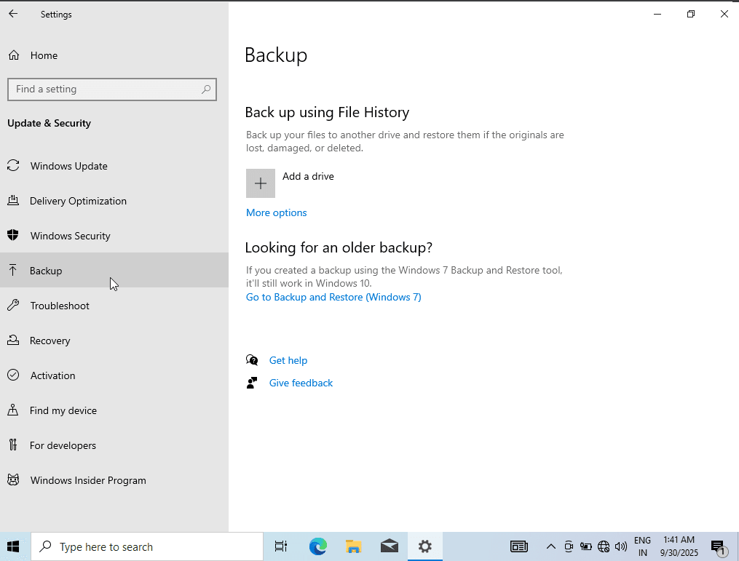The image size is (739, 561).
Task: Click the Give feedback link
Action: 301,383
